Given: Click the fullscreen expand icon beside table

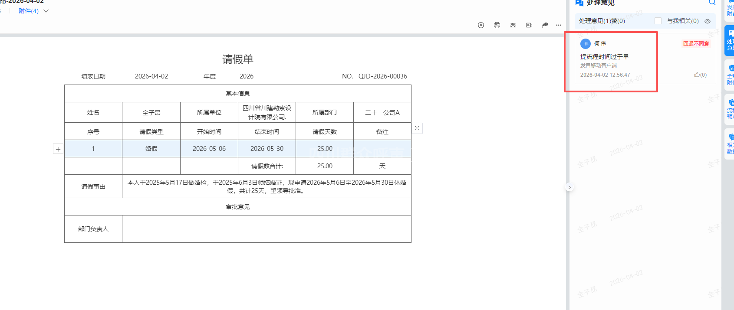Looking at the screenshot, I should (417, 128).
